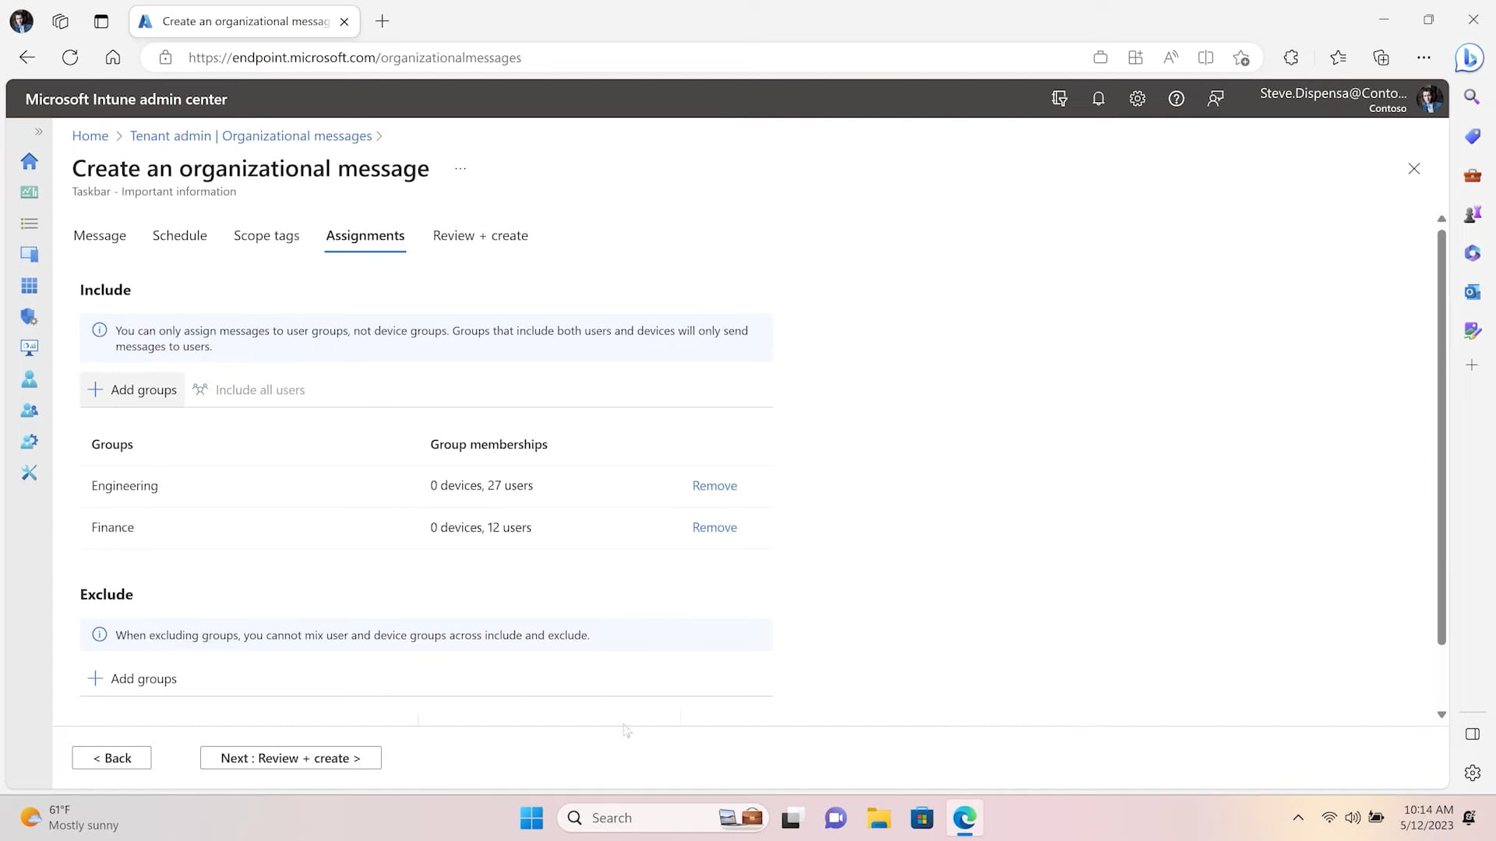Open File Explorer from taskbar

pyautogui.click(x=879, y=818)
